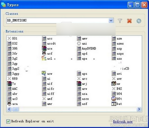Image resolution: width=149 pixels, height=128 pixels.
Task: Click the filter funnel icon
Action: (x=120, y=21)
